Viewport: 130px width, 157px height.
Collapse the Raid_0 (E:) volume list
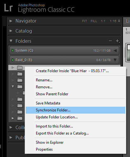[115, 60]
